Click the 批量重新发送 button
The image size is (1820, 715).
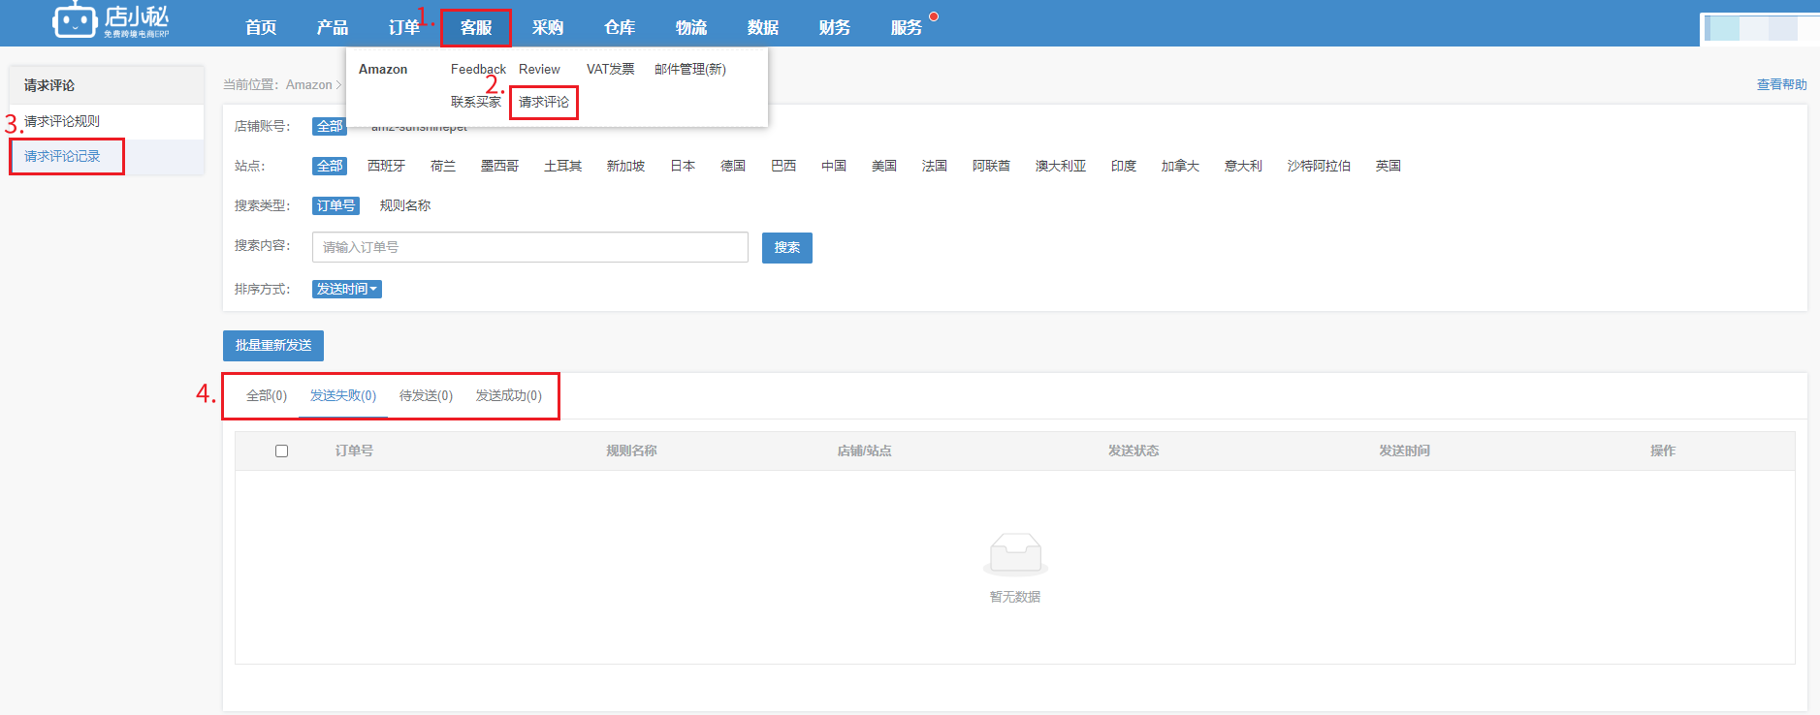pyautogui.click(x=273, y=346)
